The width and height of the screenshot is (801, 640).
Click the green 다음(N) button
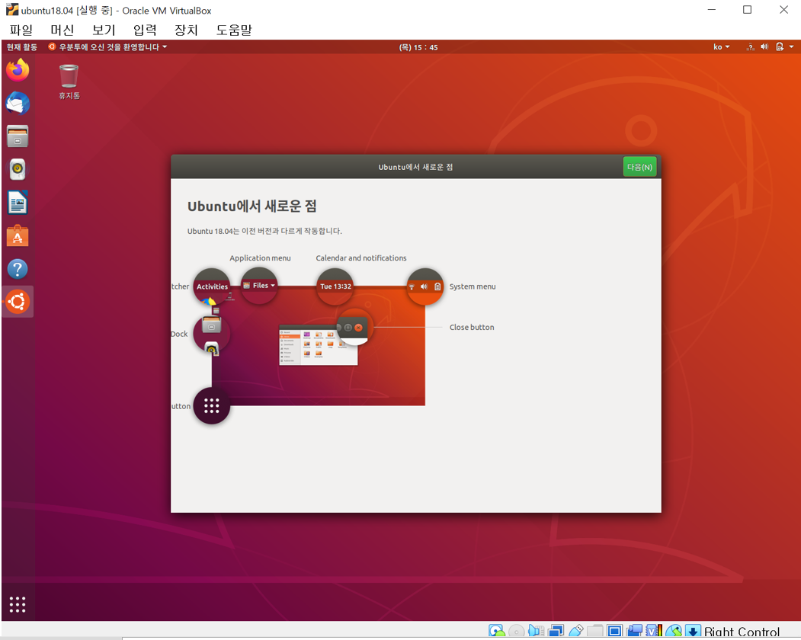click(639, 167)
